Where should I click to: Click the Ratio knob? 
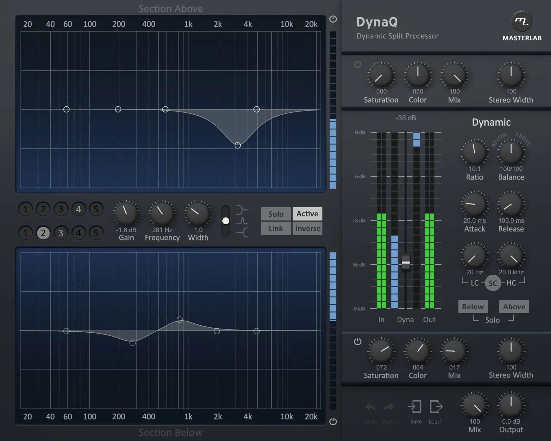point(474,152)
